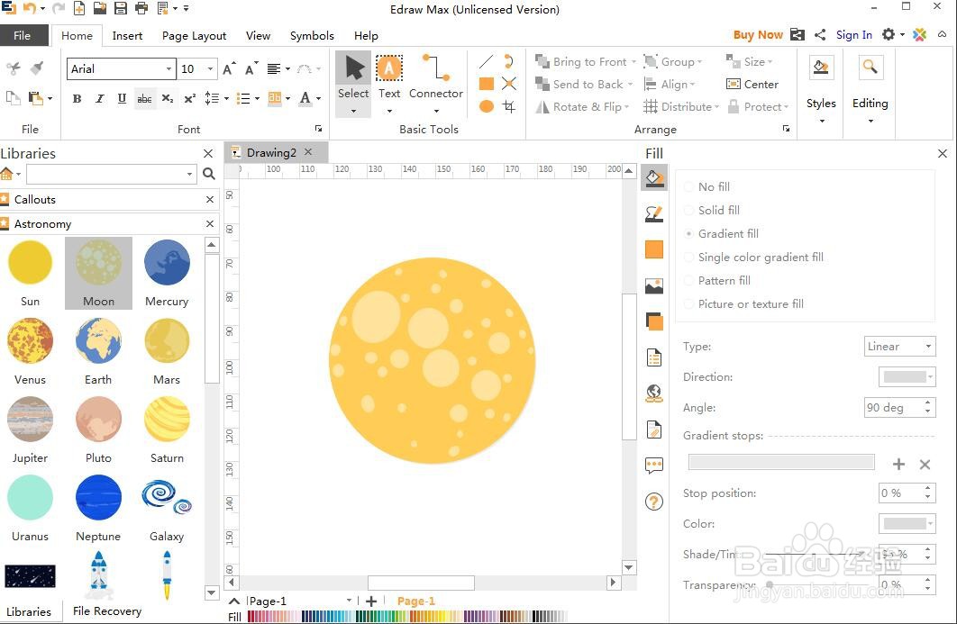The width and height of the screenshot is (957, 624).
Task: Select the orange ellipse shape tool
Action: point(487,106)
